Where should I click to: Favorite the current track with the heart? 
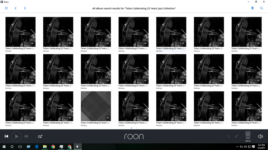coord(229,136)
